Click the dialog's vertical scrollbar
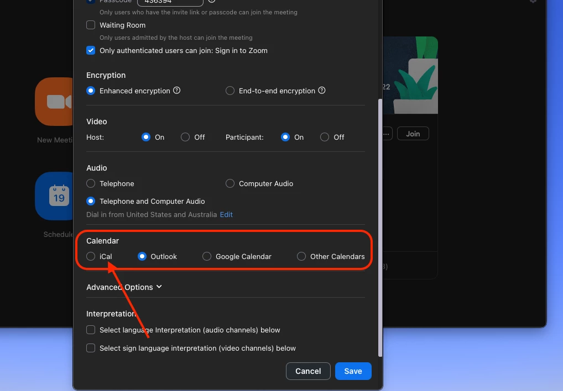Image resolution: width=563 pixels, height=391 pixels. click(380, 228)
